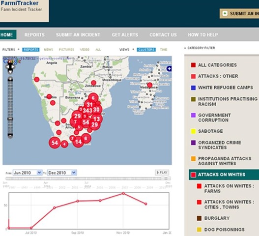The image size is (259, 236).
Task: Click the 54 cluster on southwest coast
Action: (x=55, y=143)
